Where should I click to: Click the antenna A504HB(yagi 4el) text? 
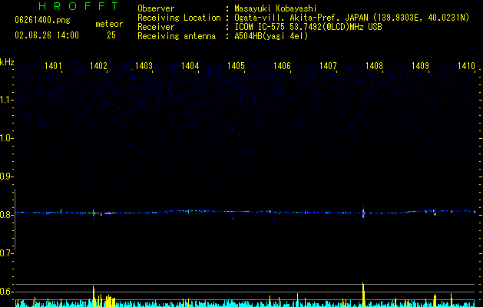(271, 36)
